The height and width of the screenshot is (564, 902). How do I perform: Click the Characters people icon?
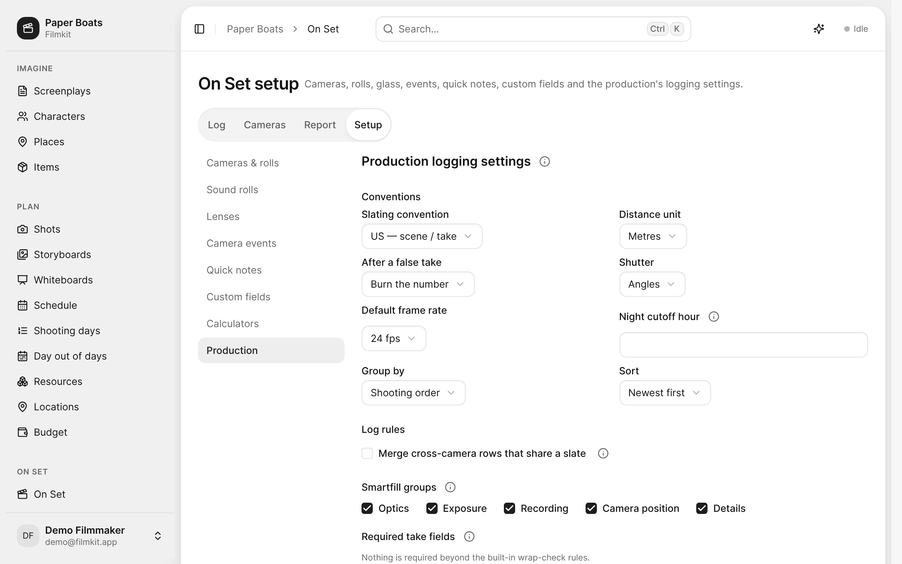[22, 116]
